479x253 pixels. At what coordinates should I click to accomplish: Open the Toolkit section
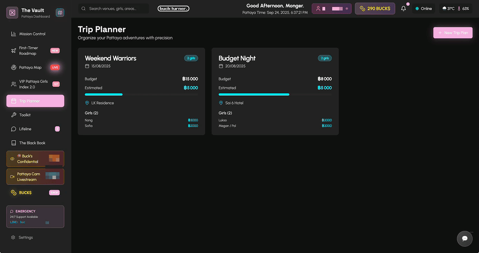[25, 115]
